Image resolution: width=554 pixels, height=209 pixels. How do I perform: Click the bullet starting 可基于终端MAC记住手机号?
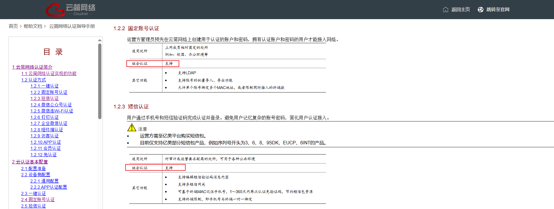[x=245, y=192]
